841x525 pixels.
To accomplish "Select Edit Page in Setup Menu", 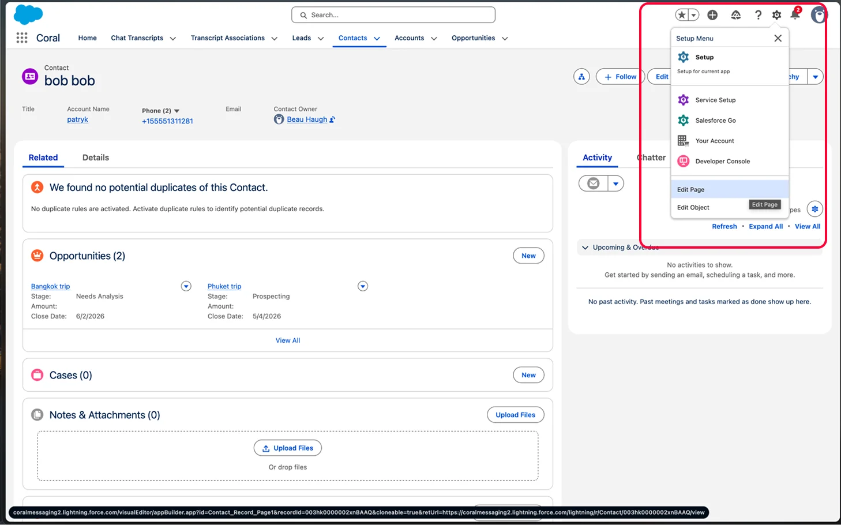I will 730,189.
